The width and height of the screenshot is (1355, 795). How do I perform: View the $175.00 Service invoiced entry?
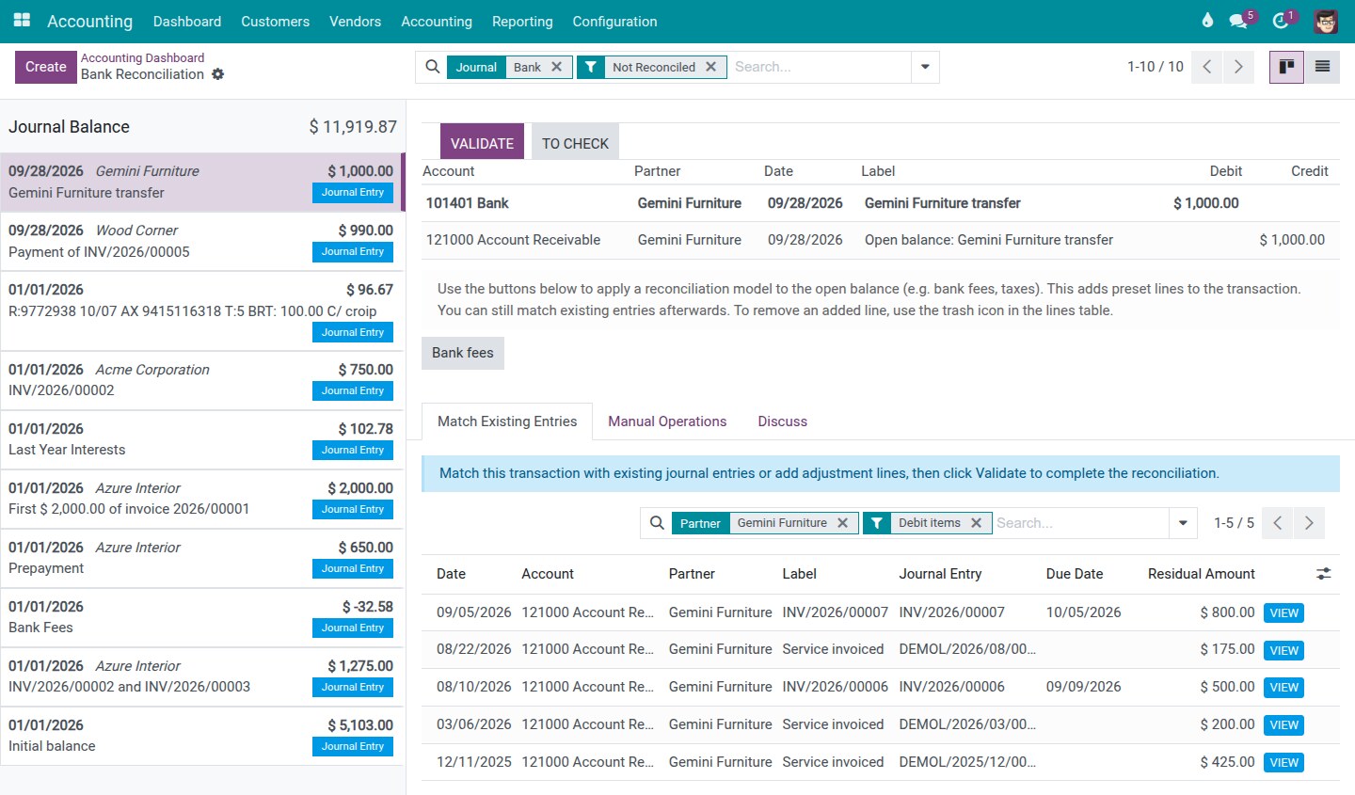pyautogui.click(x=1283, y=650)
